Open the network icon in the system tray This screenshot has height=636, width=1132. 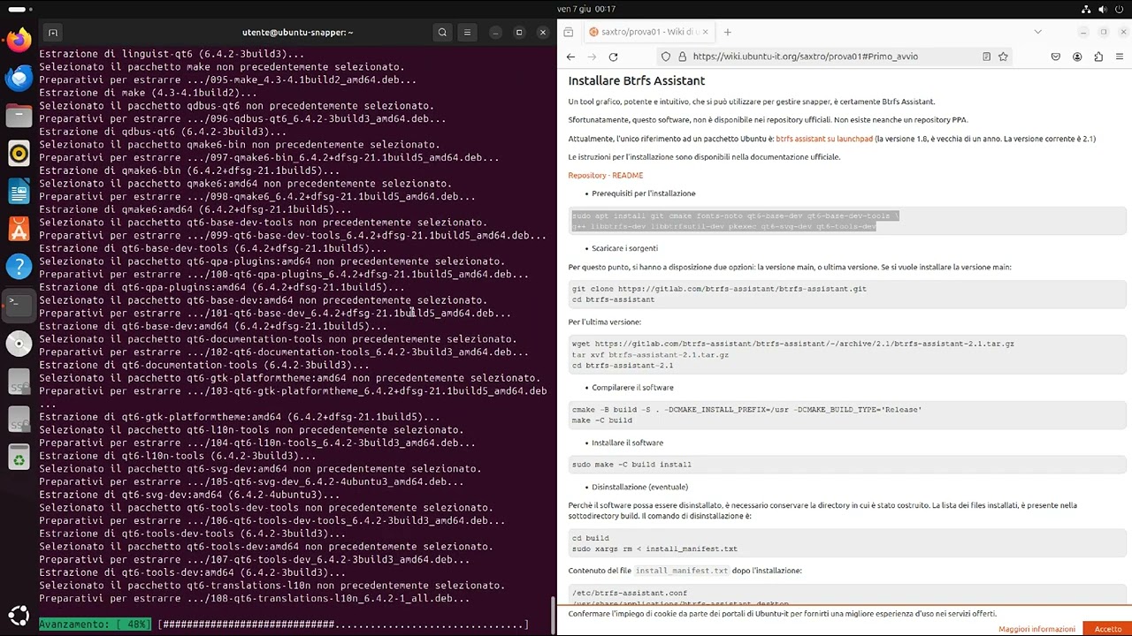(x=1086, y=9)
